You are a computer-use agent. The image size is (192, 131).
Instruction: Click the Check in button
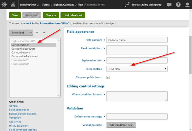tap(51, 15)
